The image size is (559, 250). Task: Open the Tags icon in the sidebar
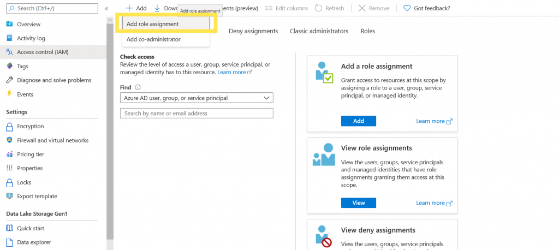pos(10,66)
